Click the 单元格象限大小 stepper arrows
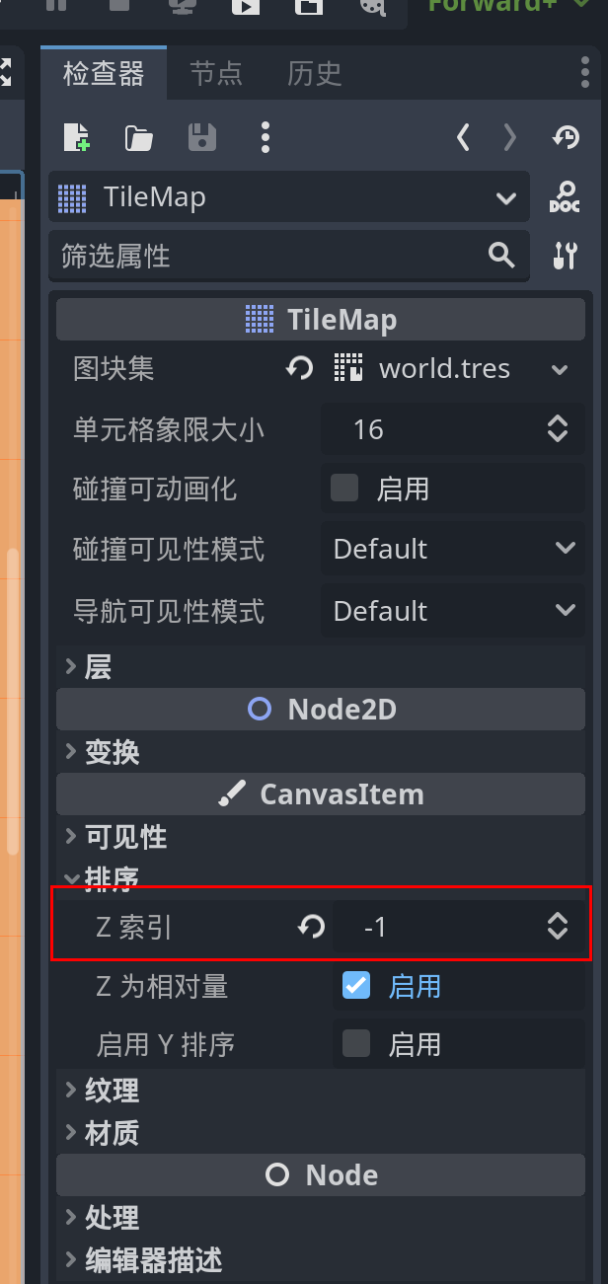608x1284 pixels. [558, 428]
